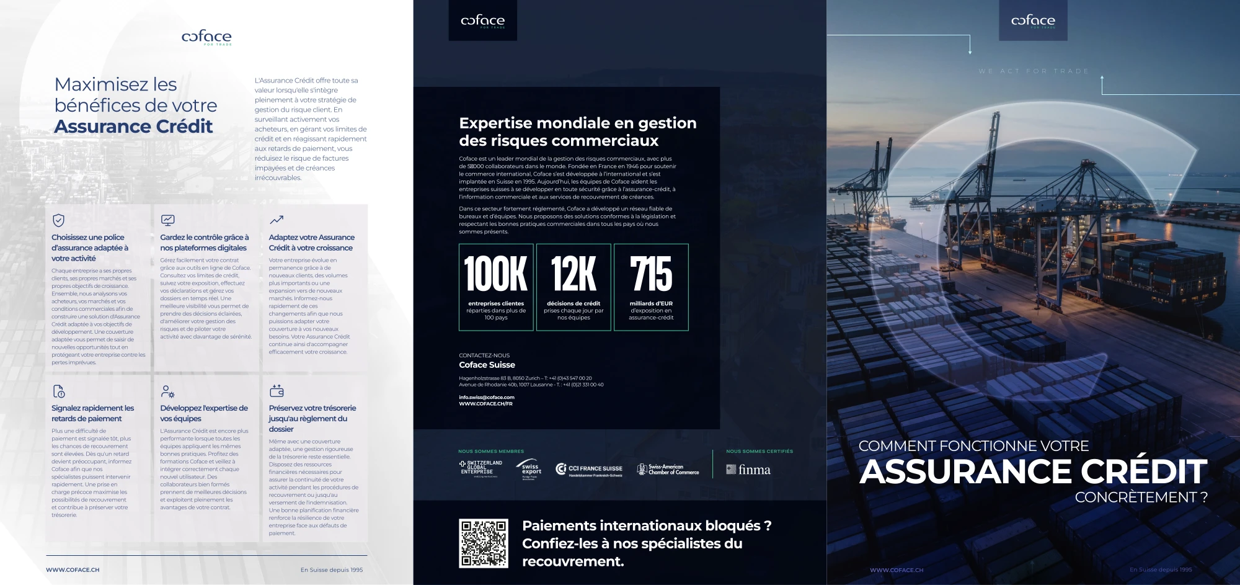Viewport: 1240px width, 585px height.
Task: Click the 715 milliards d'EUR stat box
Action: click(x=651, y=287)
